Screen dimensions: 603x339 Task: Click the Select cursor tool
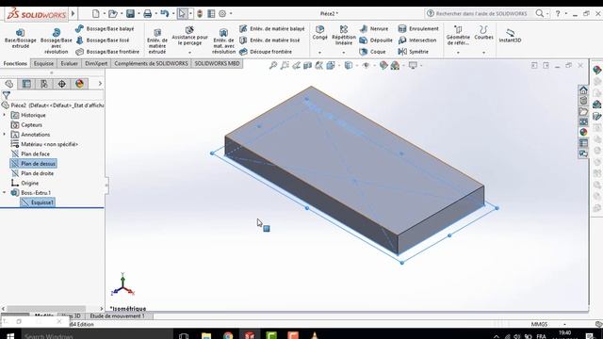pos(182,14)
